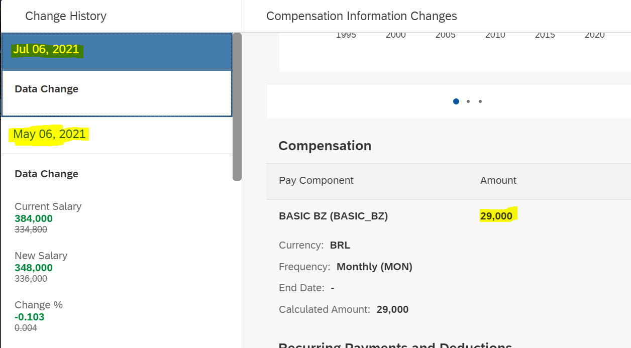Click the New Salary value 348,000

coord(34,268)
